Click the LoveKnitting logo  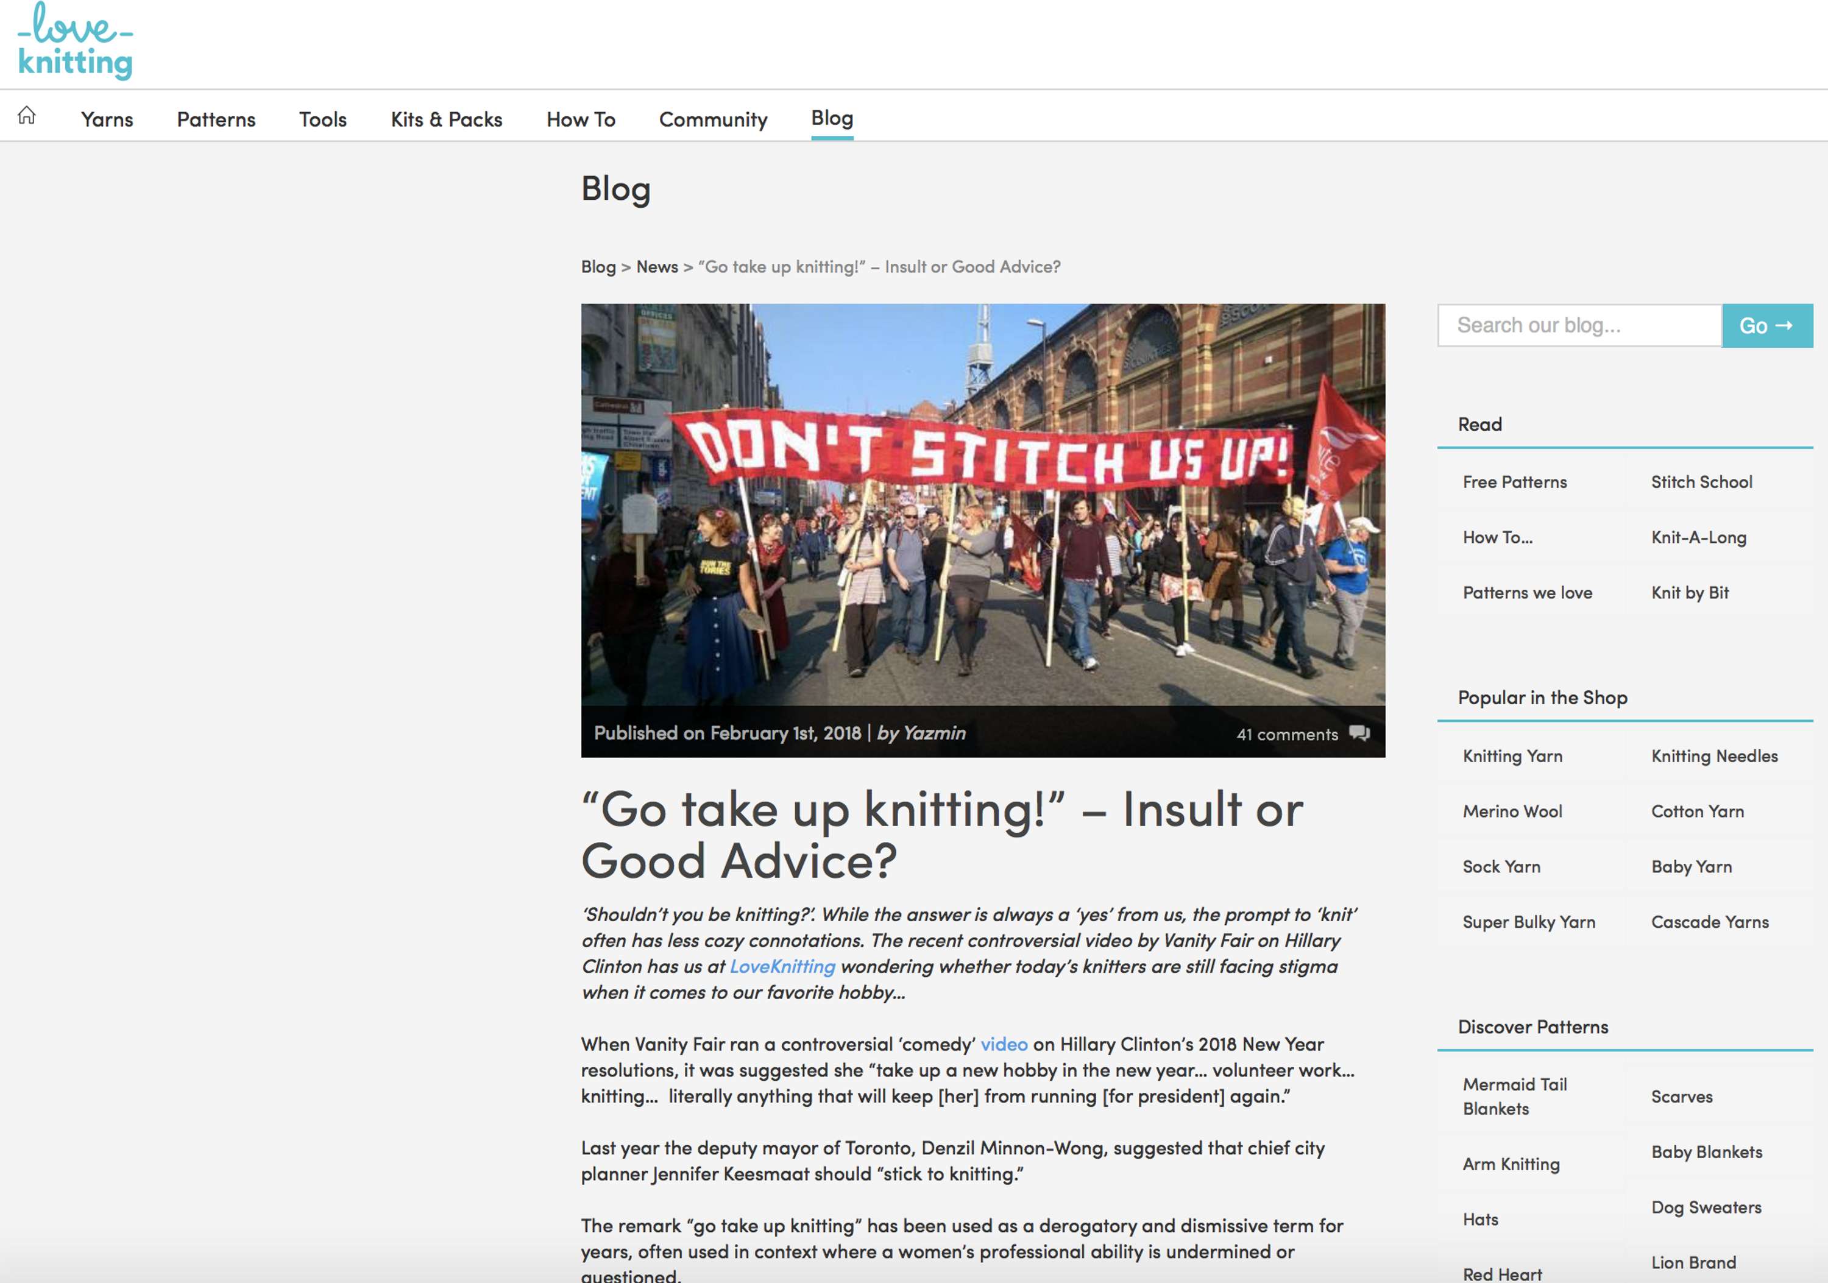coord(76,41)
